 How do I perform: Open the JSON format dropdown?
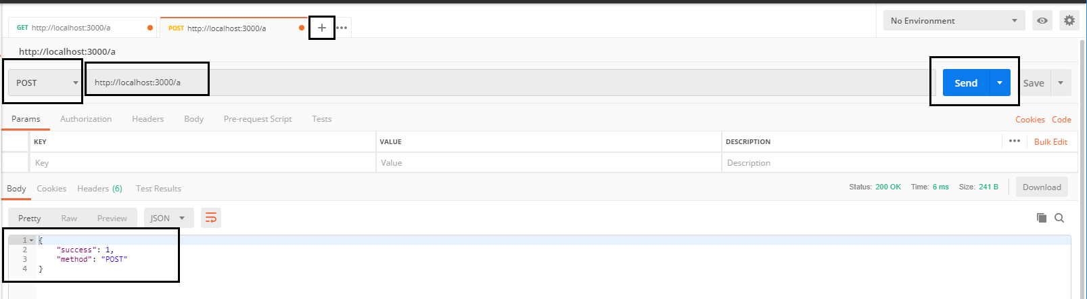168,218
